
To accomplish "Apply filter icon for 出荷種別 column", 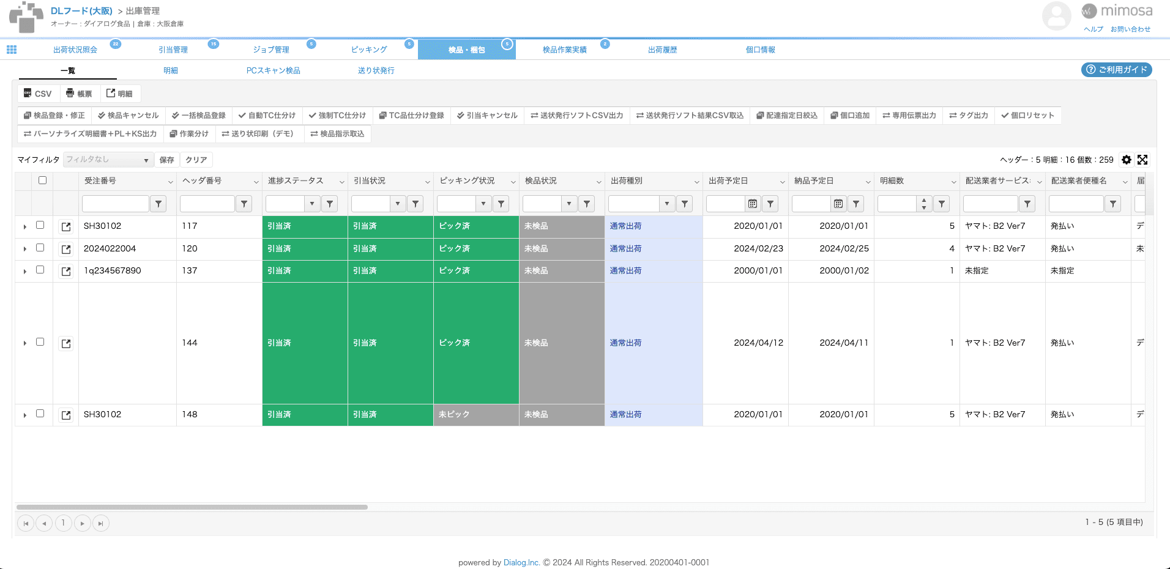I will coord(685,204).
